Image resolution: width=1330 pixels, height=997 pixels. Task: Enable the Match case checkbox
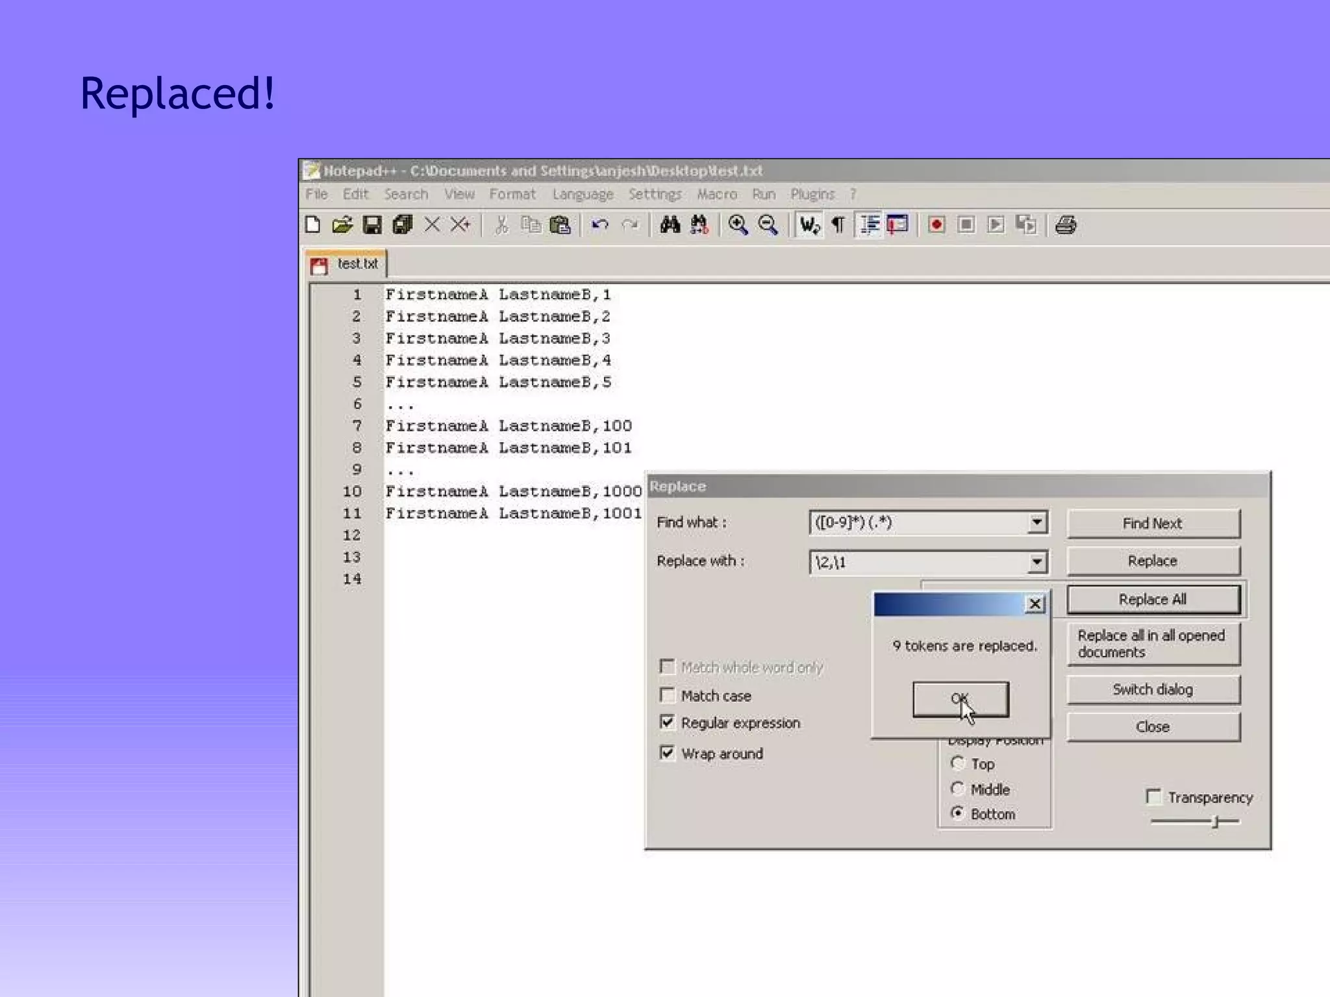click(667, 695)
